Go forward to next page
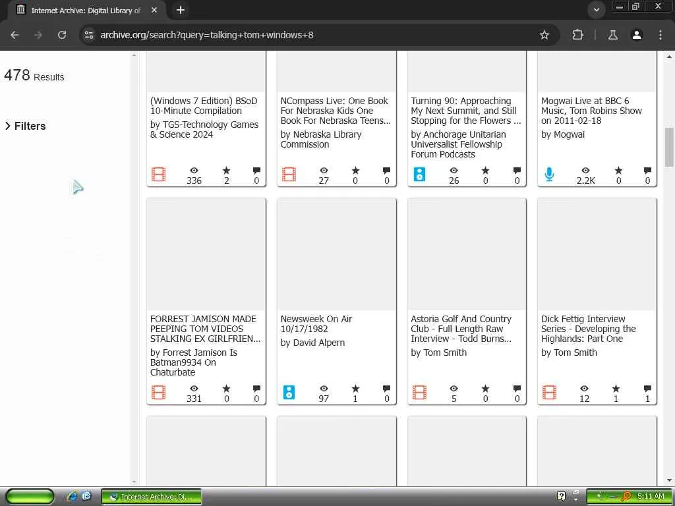Screen dimensions: 675x506 38,35
